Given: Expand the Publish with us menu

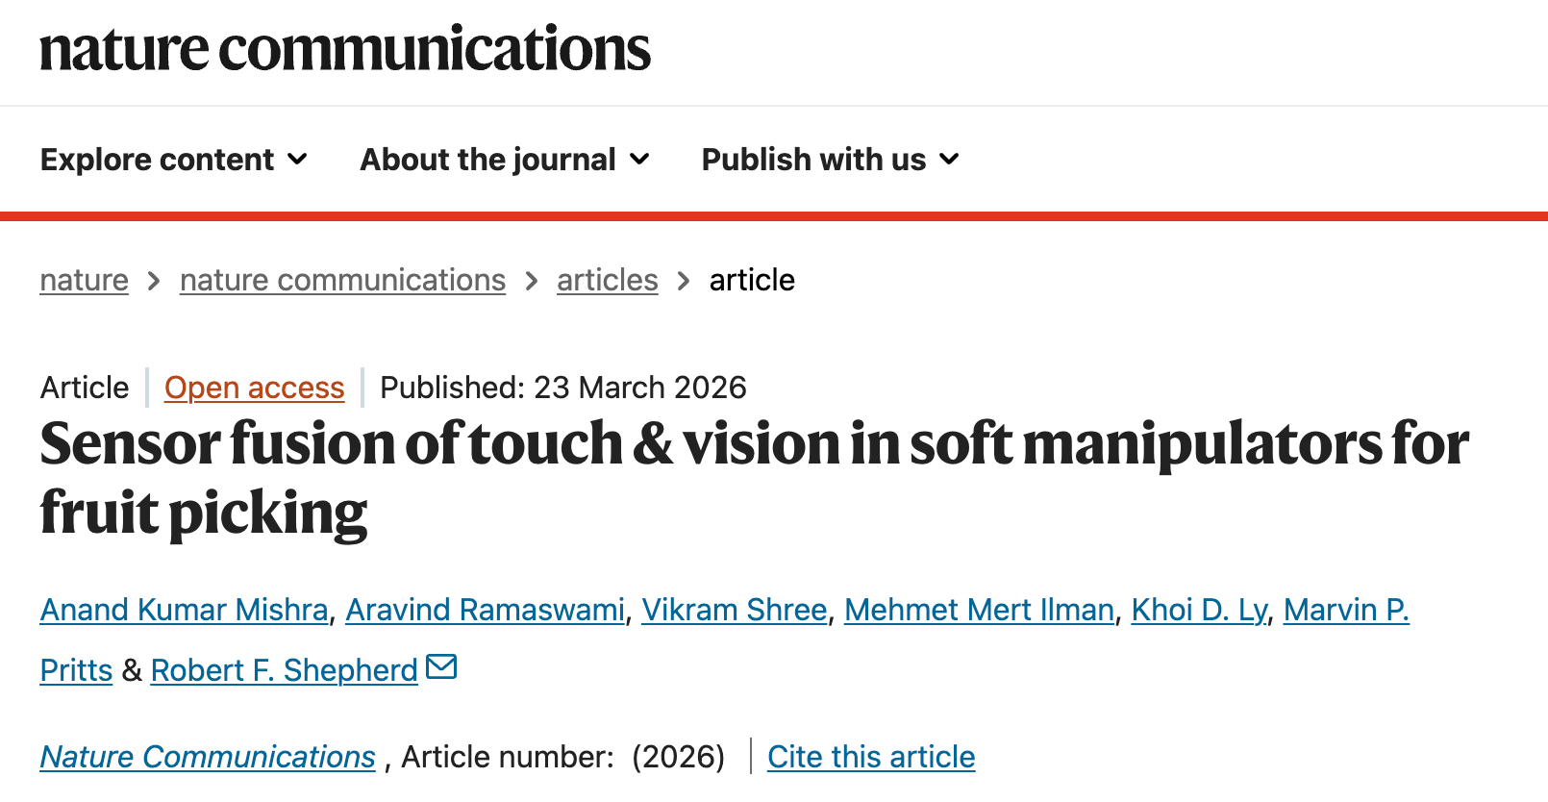Looking at the screenshot, I should click(x=831, y=160).
